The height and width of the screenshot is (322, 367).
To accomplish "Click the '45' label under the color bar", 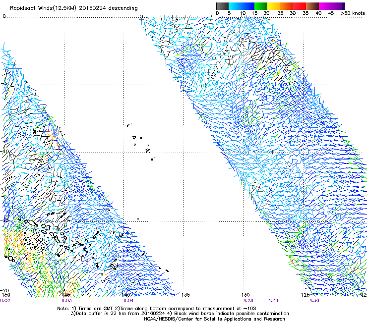I will (x=331, y=13).
